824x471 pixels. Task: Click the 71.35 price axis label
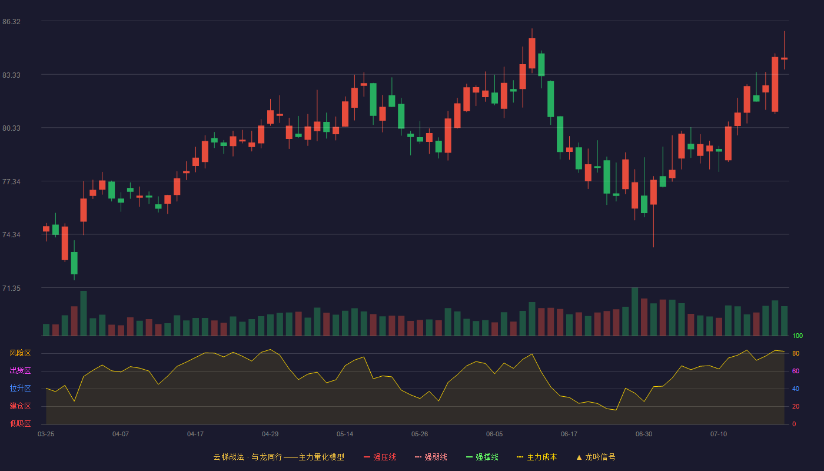11,288
